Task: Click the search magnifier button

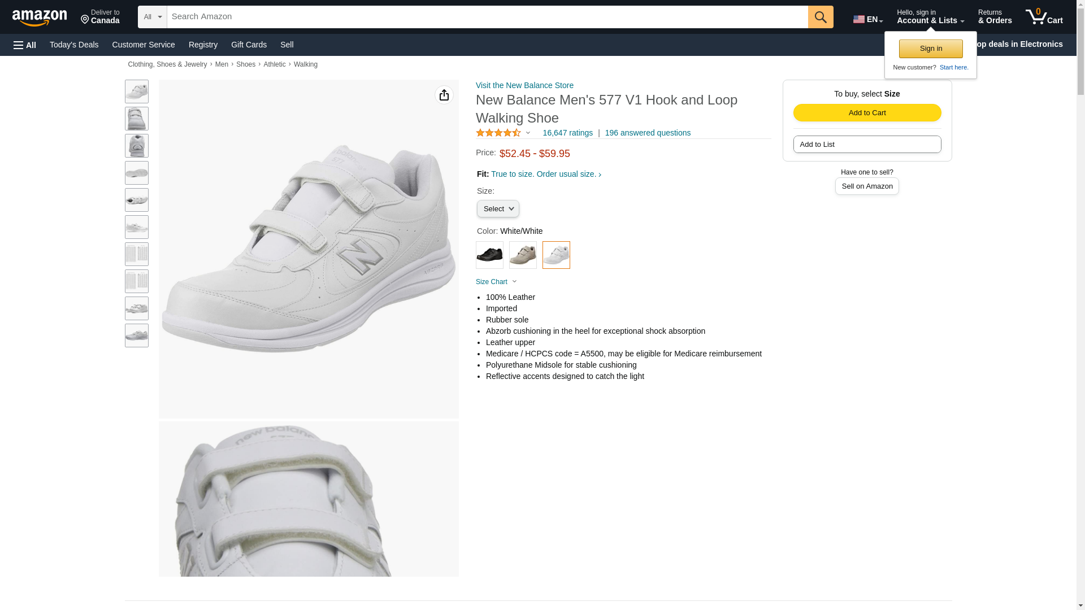Action: [x=820, y=17]
